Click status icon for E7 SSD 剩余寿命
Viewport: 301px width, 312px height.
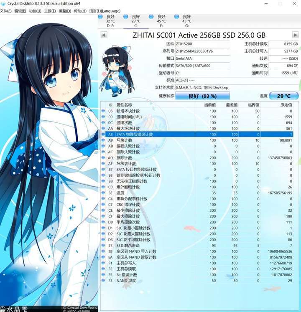[103, 245]
